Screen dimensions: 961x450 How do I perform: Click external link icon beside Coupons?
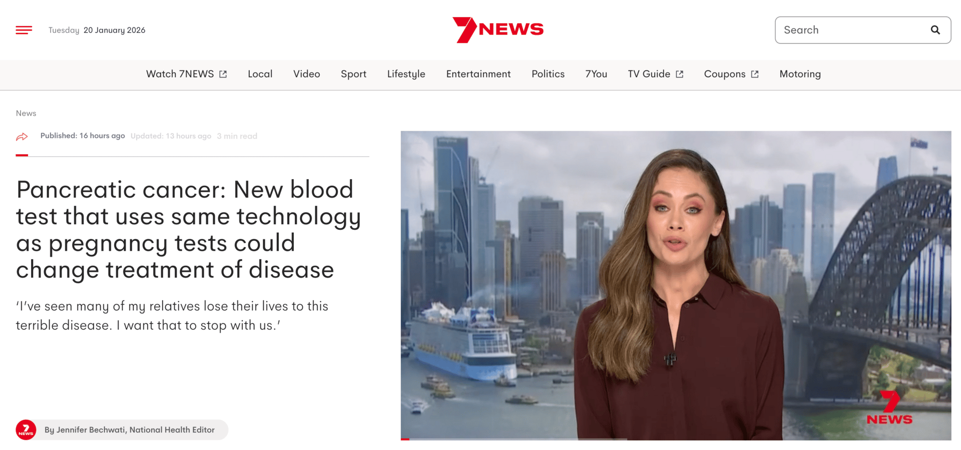click(x=755, y=74)
